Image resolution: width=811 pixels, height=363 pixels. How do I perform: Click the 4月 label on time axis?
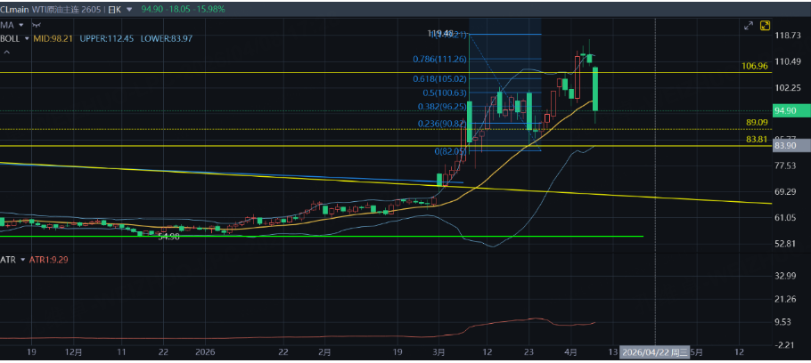pos(571,352)
